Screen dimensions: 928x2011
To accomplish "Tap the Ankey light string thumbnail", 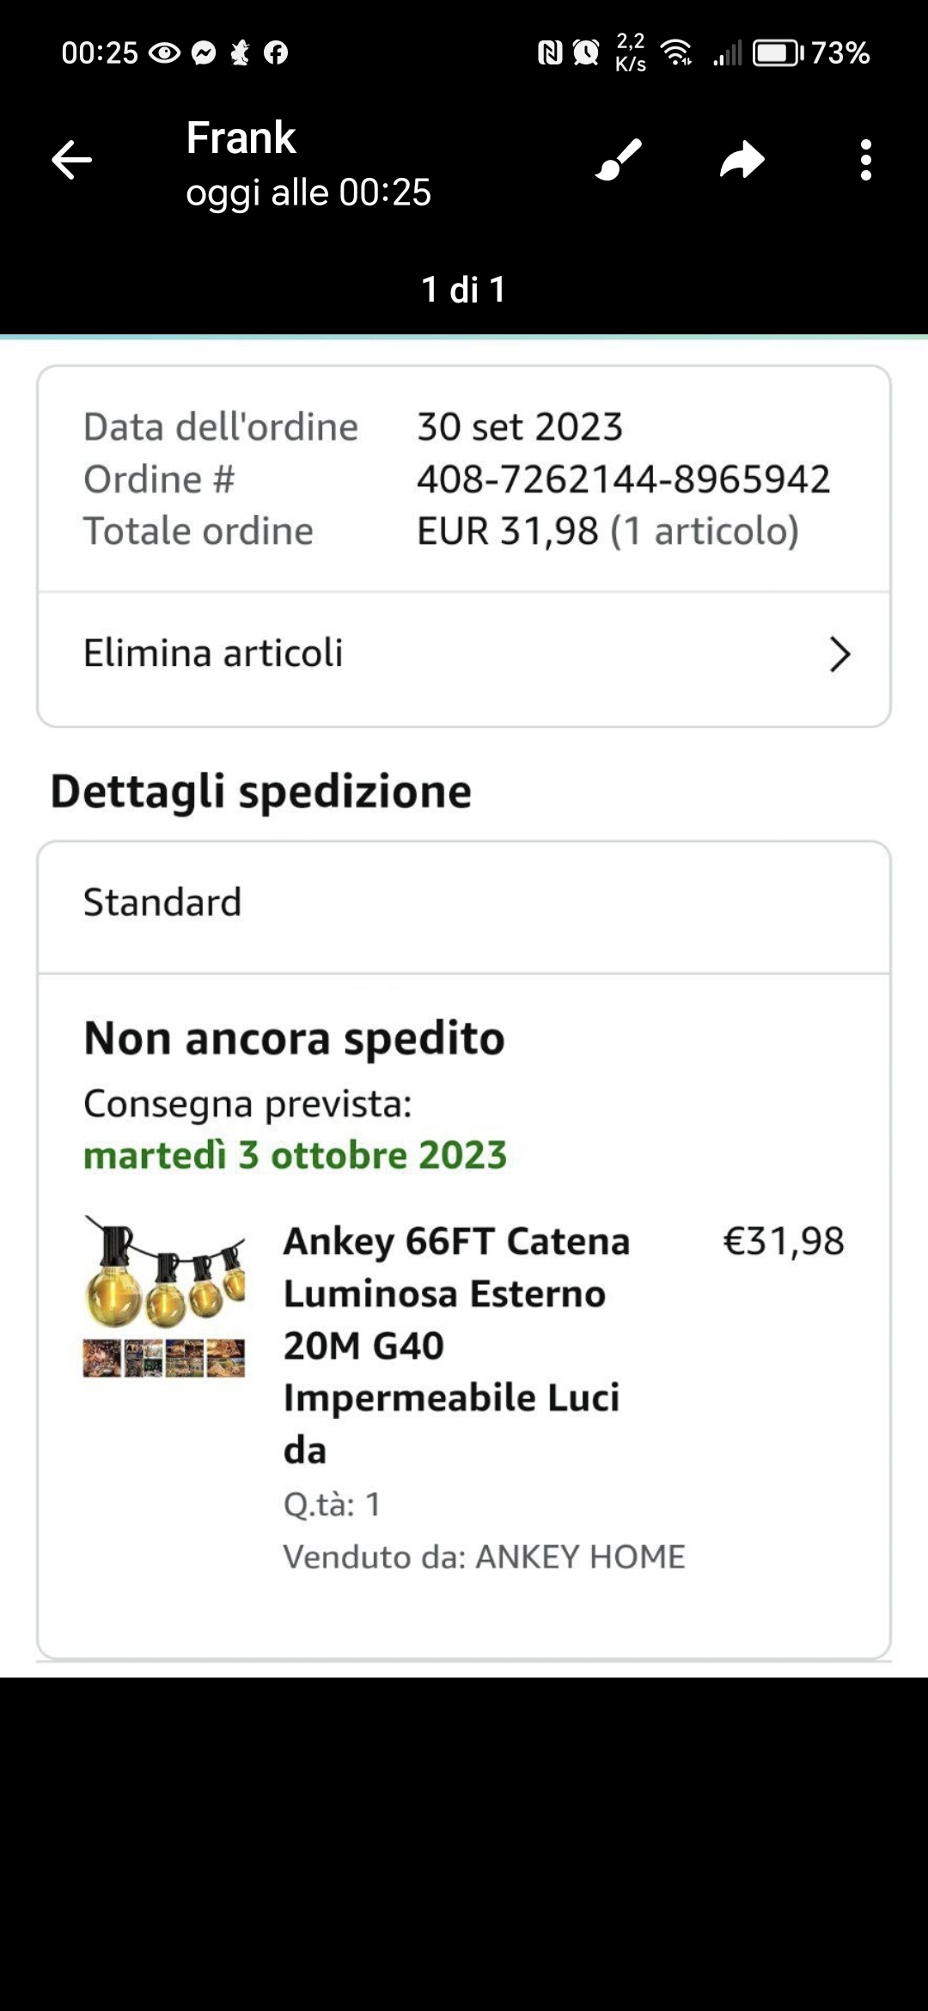I will coord(164,1297).
